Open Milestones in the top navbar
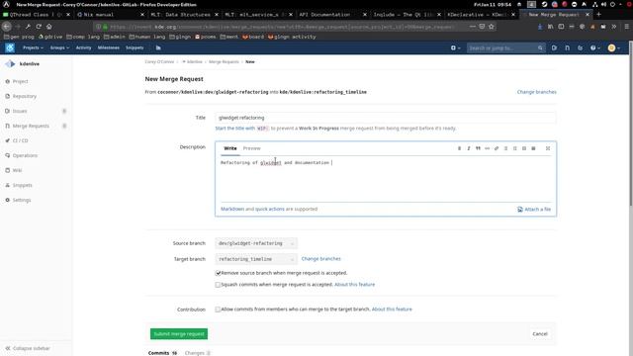The height and width of the screenshot is (356, 633). pos(108,47)
